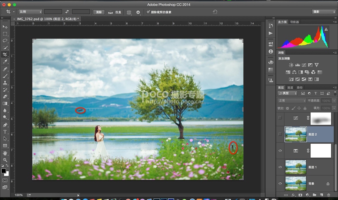Select the Lasso tool
The height and width of the screenshot is (200, 338).
pyautogui.click(x=5, y=41)
